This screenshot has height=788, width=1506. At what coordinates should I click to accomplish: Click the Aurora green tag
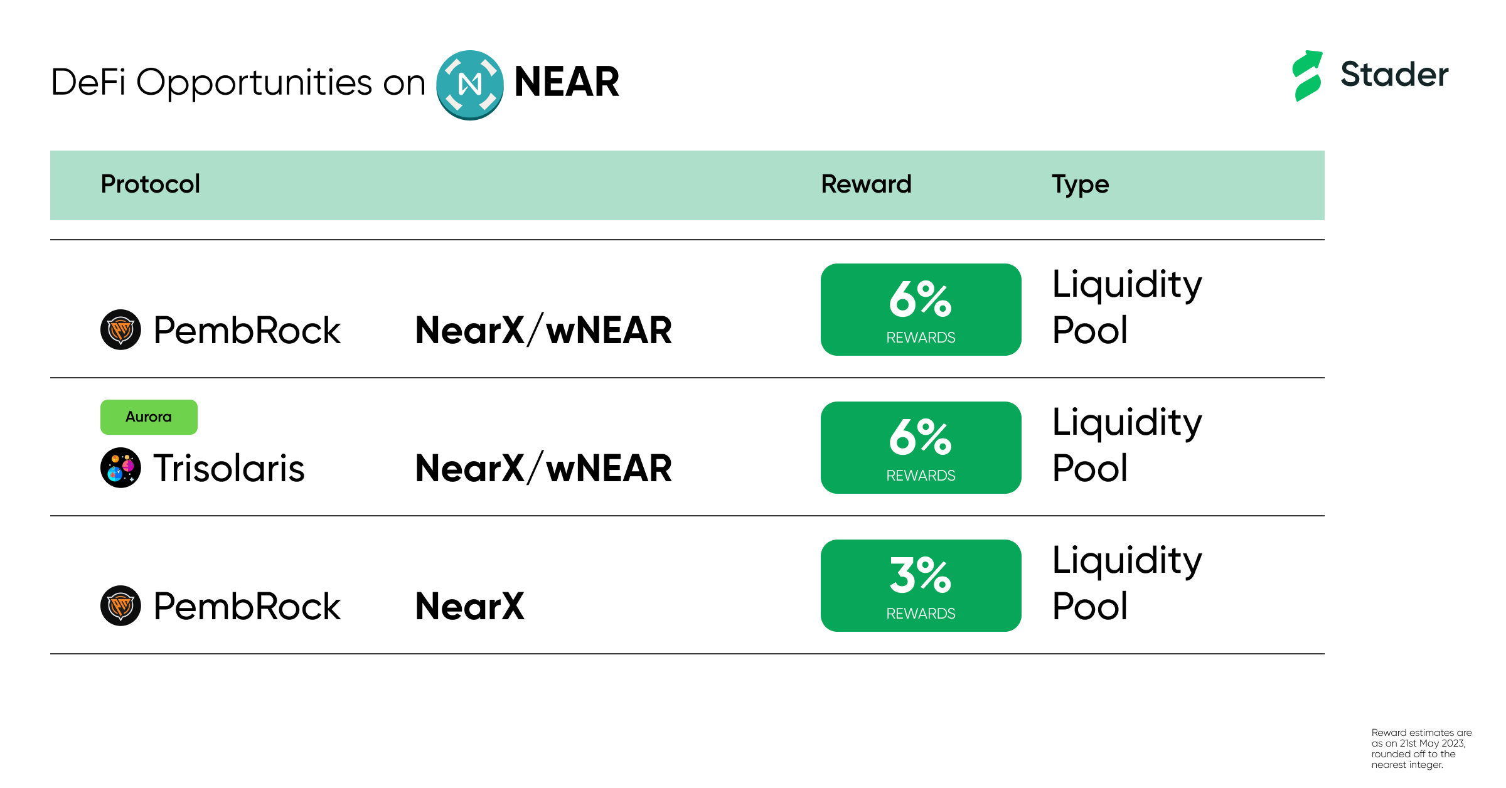[149, 417]
